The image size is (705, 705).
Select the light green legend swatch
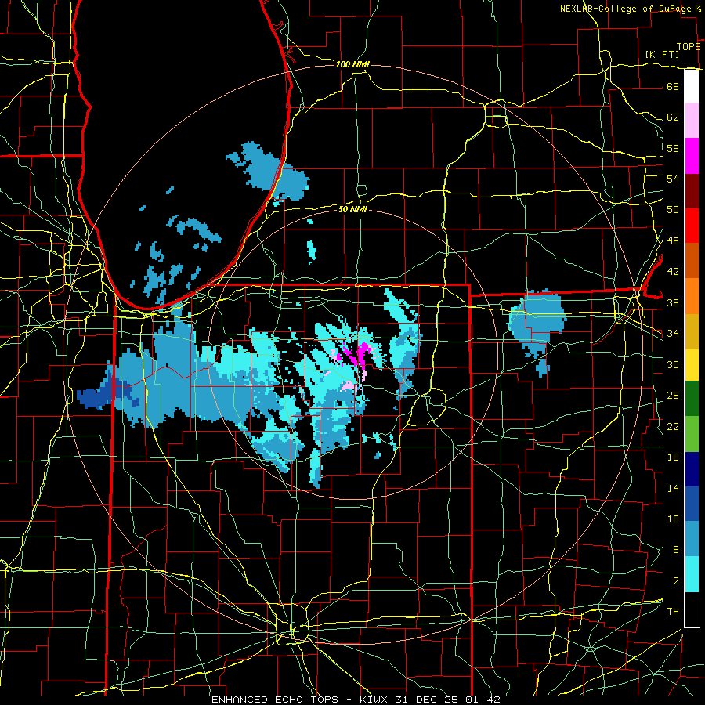[692, 434]
